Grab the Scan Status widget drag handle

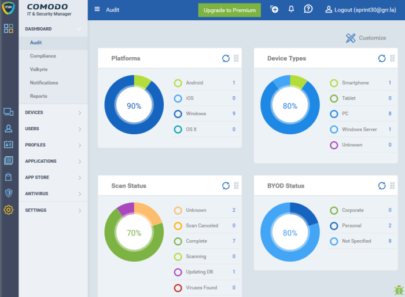236,186
